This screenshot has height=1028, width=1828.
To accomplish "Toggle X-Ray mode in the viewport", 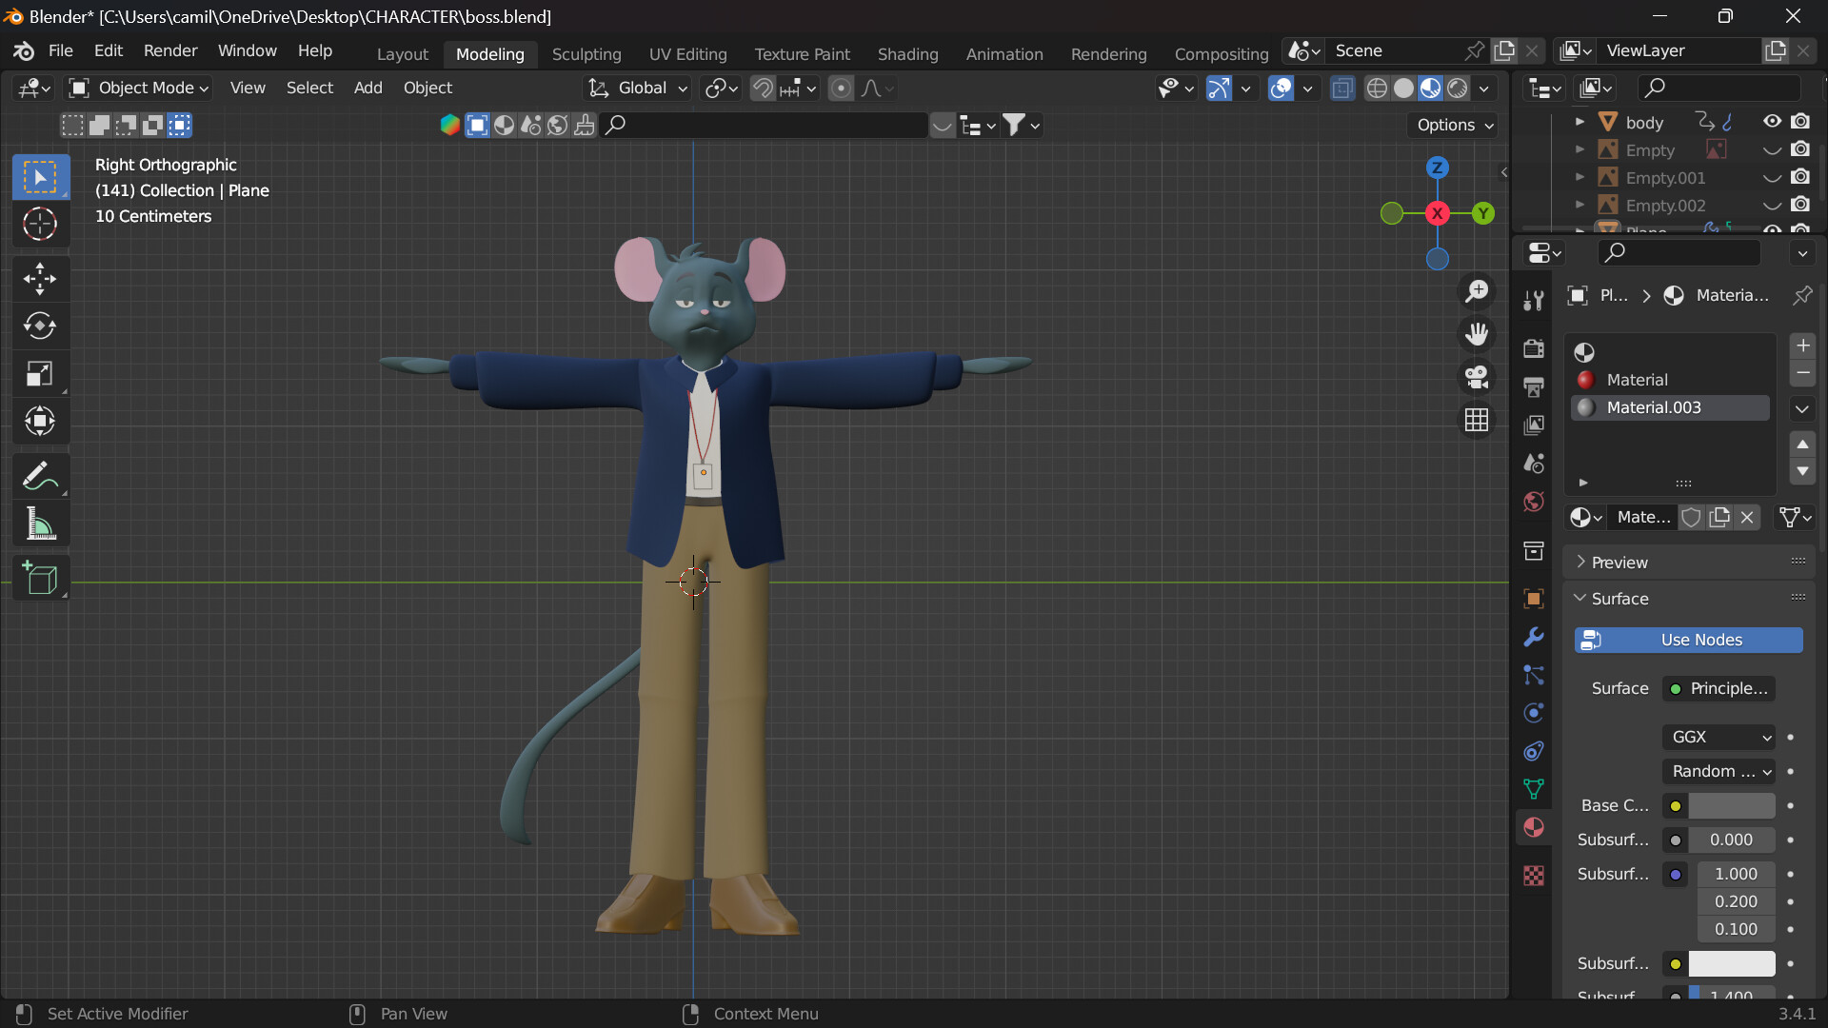I will [x=1342, y=88].
